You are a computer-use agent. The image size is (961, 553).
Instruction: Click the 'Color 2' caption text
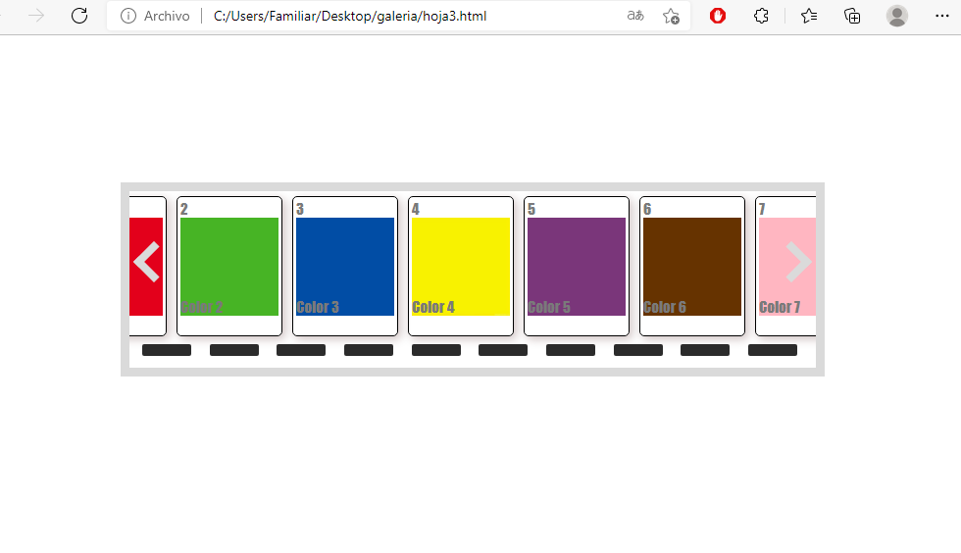click(x=202, y=307)
